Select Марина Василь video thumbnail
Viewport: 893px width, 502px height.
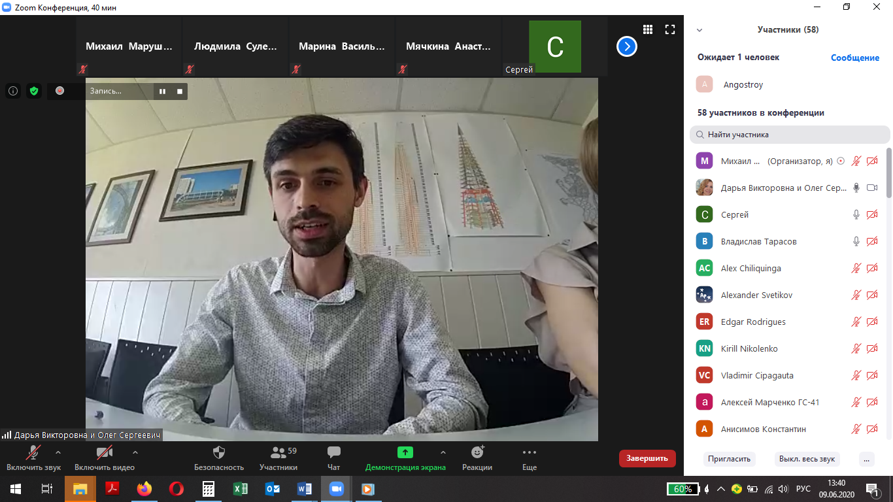342,46
